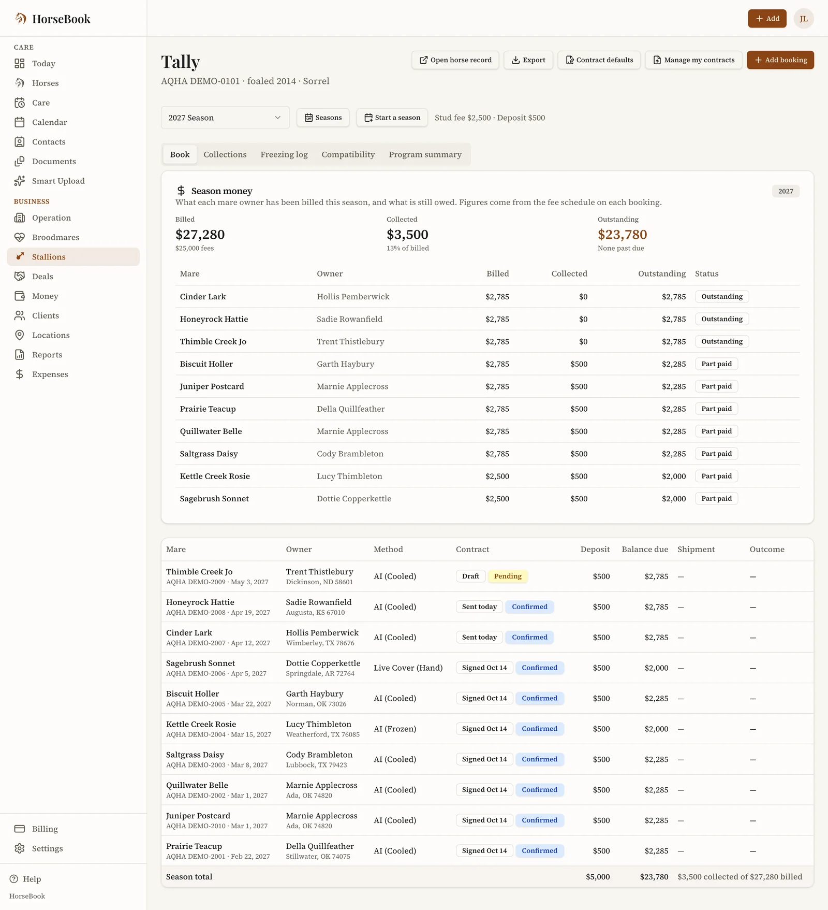Image resolution: width=828 pixels, height=910 pixels.
Task: Click the Export button
Action: [528, 60]
